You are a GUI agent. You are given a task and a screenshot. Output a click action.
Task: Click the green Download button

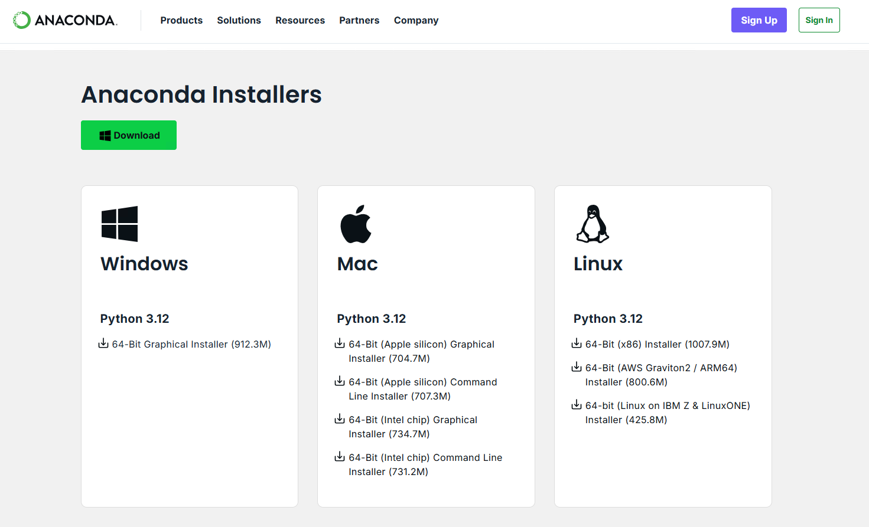129,135
